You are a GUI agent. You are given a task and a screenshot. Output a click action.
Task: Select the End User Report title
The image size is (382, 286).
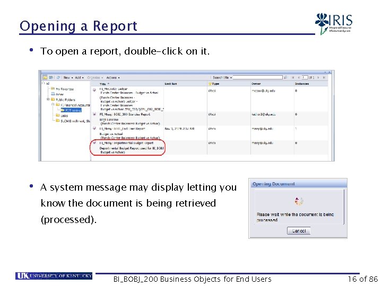point(122,129)
